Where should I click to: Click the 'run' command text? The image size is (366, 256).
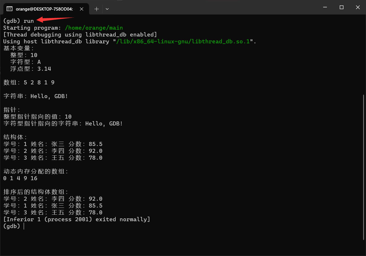(x=29, y=21)
